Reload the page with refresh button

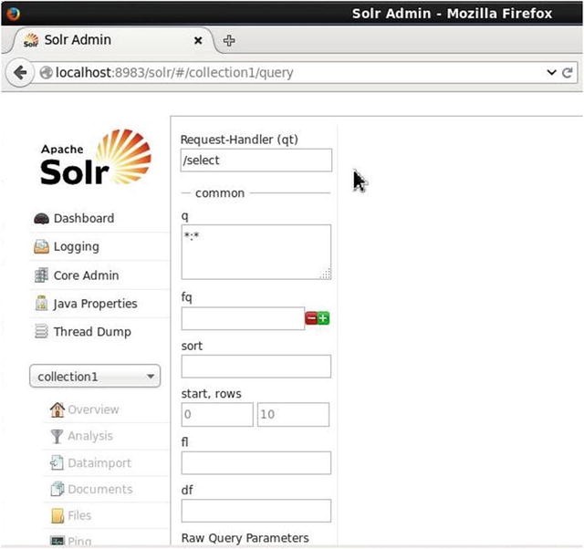pyautogui.click(x=568, y=72)
